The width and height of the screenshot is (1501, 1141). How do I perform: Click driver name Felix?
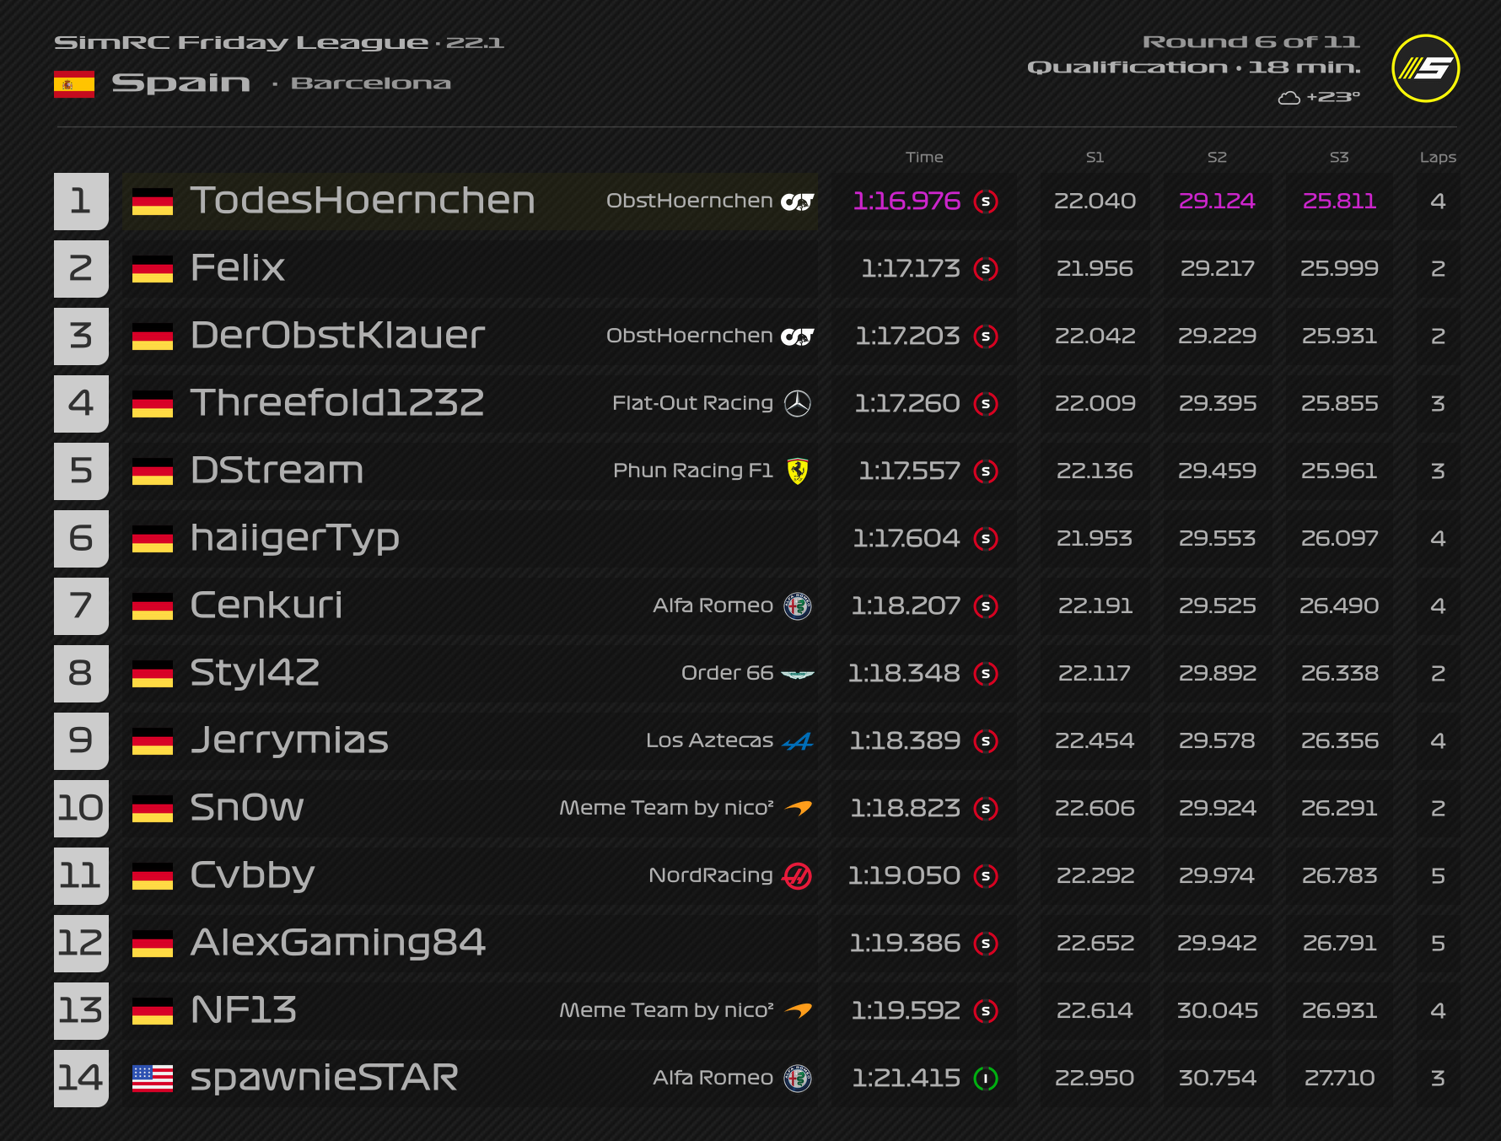[x=238, y=269]
